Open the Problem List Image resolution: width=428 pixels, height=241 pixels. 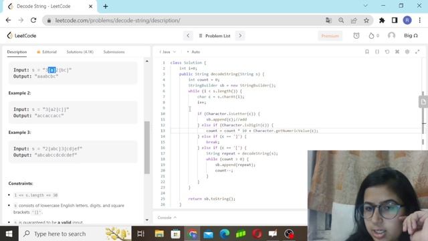pos(215,35)
